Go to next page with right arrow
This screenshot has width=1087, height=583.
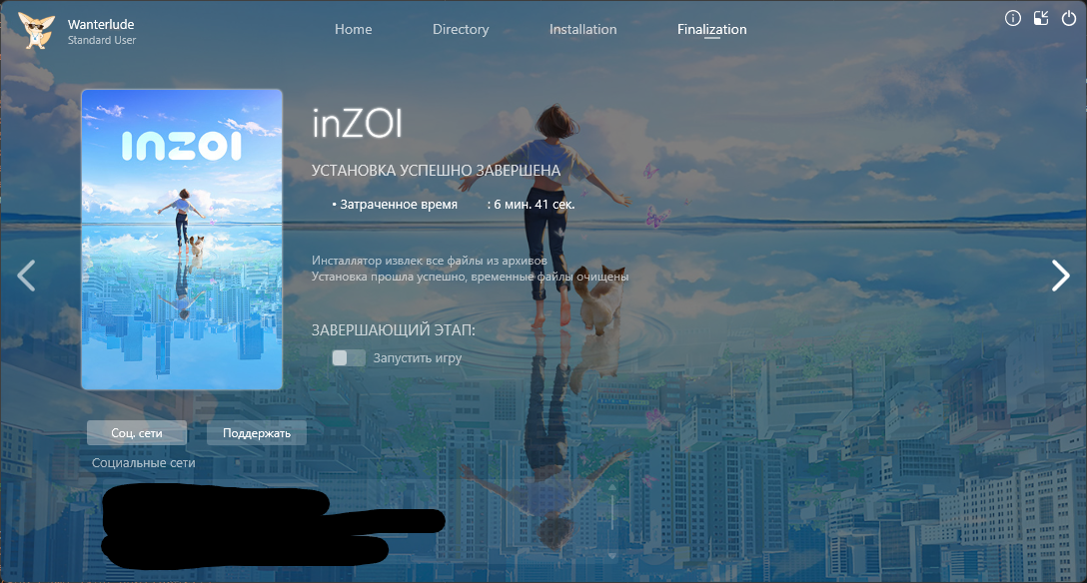coord(1061,276)
